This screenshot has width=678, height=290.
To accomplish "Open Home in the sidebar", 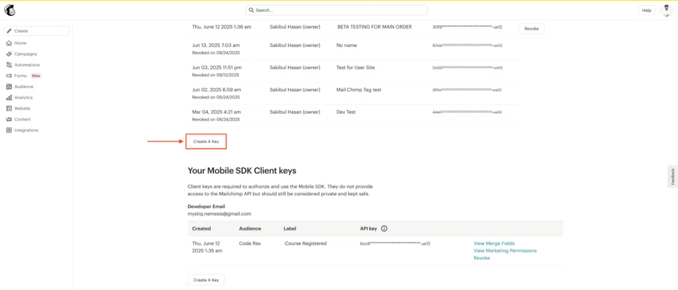I will coord(21,43).
